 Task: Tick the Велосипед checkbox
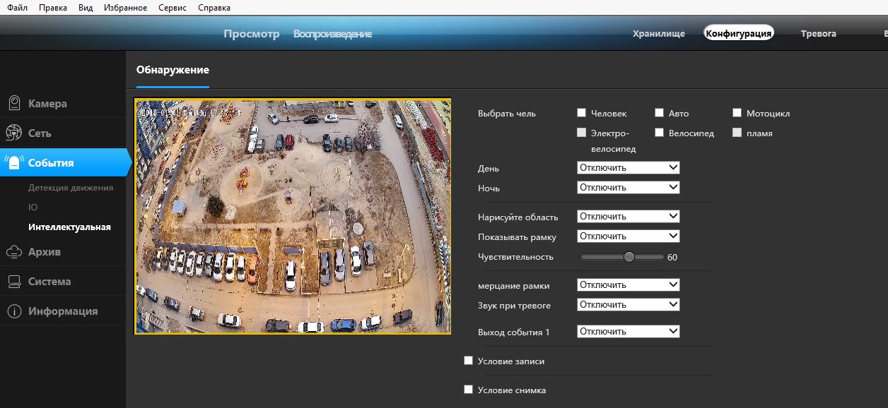(x=659, y=133)
